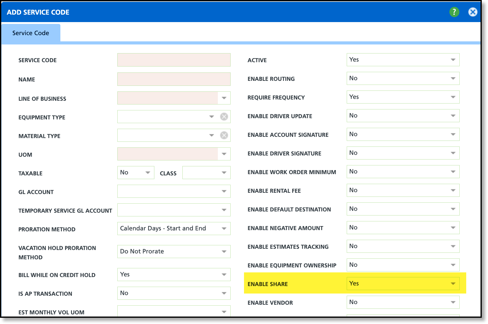This screenshot has height=324, width=488.
Task: Click the Service Code input field
Action: [x=174, y=60]
